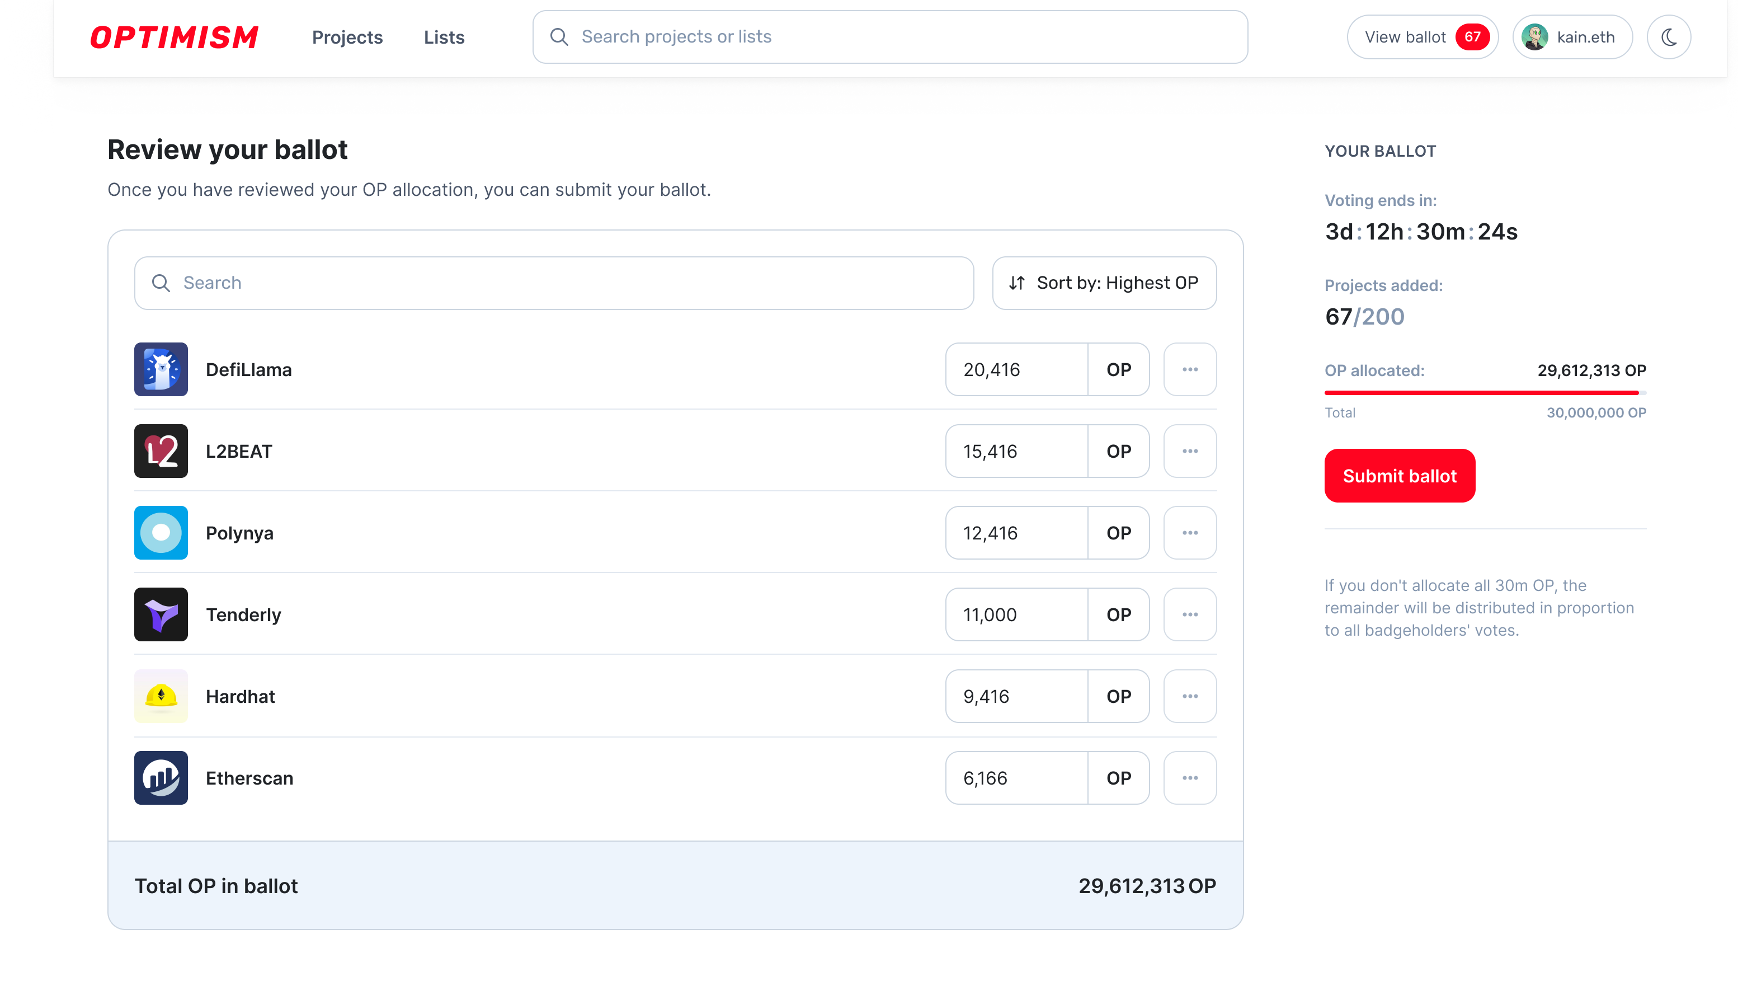Click the Submit ballot button
The height and width of the screenshot is (981, 1738).
tap(1400, 476)
